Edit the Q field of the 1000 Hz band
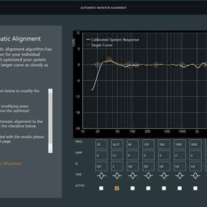Screen dimensions: 207x207 180,166
